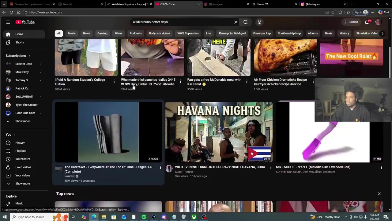Select the WWE Superstars filter chip
This screenshot has height=221, width=392.
point(188,33)
